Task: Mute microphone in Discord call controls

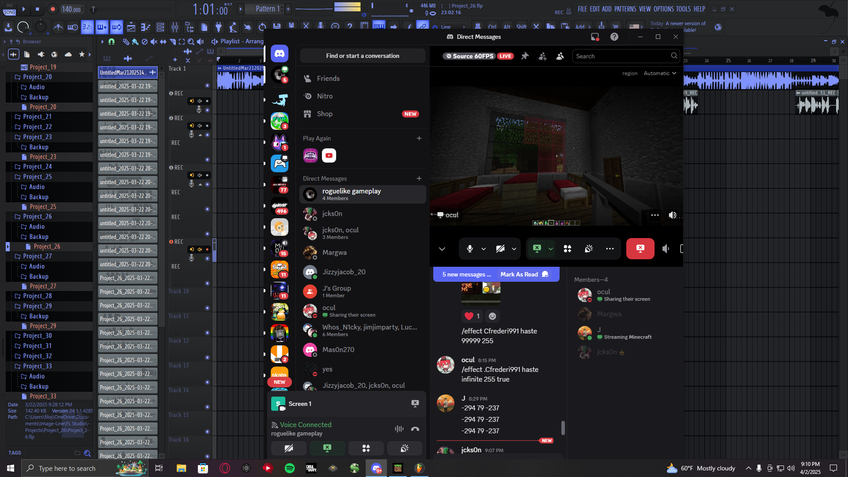Action: [469, 249]
